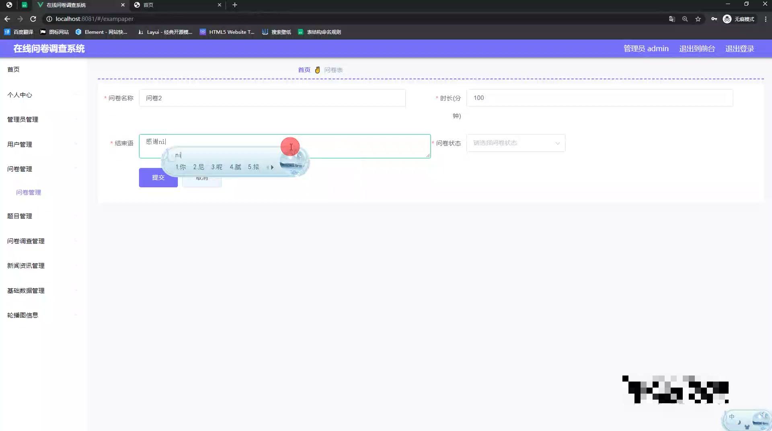The height and width of the screenshot is (431, 772).
Task: Click next page arrow on IME candidates
Action: [272, 167]
